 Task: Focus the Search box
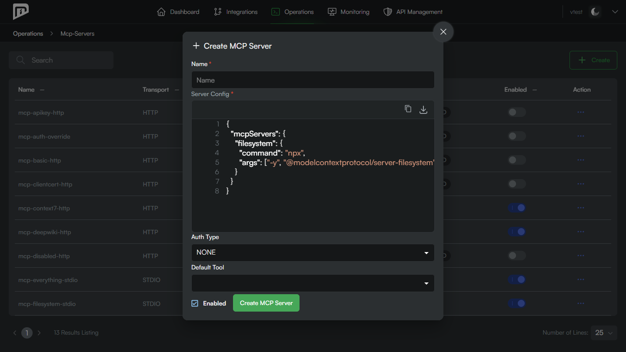(61, 60)
